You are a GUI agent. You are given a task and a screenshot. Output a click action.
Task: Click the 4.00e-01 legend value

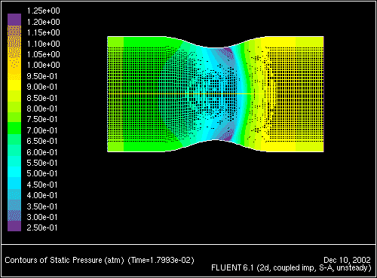coord(42,195)
